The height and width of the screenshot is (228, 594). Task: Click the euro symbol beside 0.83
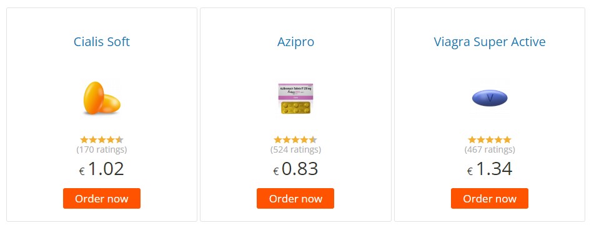coord(276,172)
